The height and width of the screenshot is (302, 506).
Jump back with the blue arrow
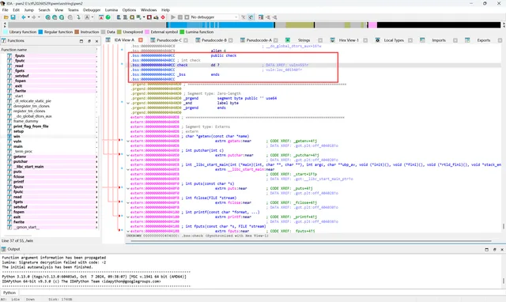click(x=24, y=17)
